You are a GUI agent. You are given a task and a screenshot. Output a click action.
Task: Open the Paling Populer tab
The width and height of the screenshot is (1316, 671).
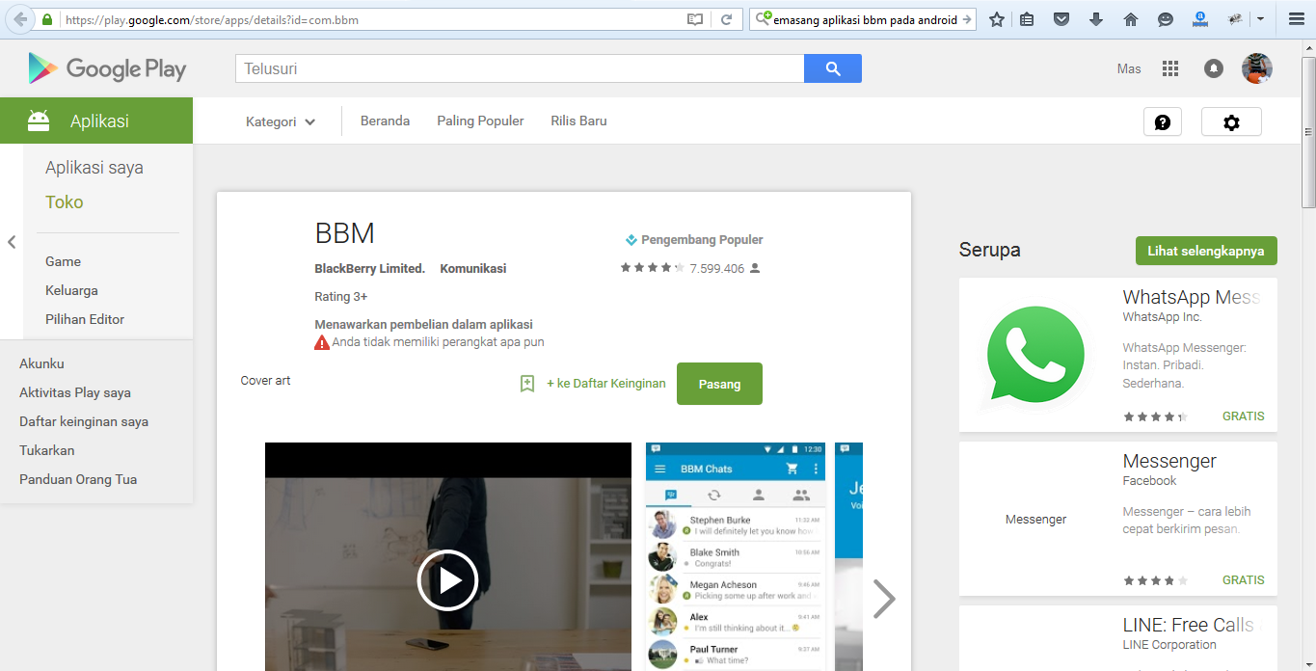click(480, 121)
